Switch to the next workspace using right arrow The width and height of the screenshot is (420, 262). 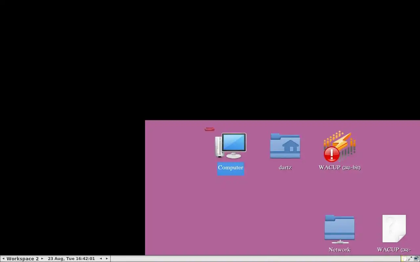pyautogui.click(x=42, y=259)
